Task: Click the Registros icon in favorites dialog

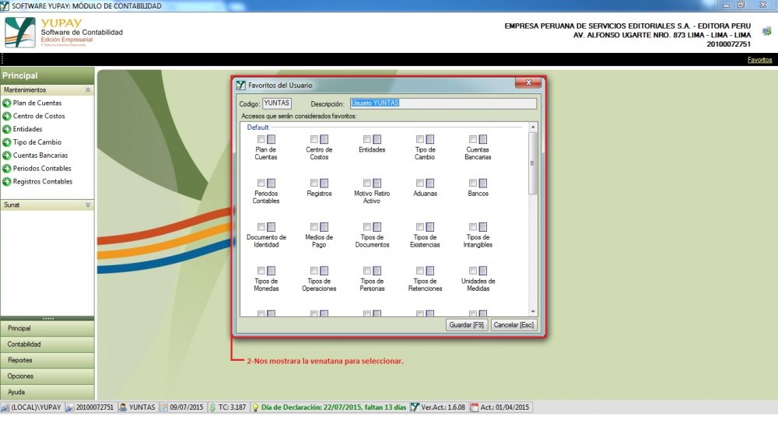Action: 324,183
